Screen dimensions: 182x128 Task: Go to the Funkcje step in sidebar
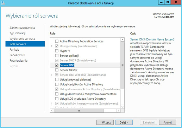(14, 50)
